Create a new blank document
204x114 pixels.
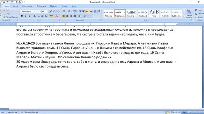[x=16, y=2]
